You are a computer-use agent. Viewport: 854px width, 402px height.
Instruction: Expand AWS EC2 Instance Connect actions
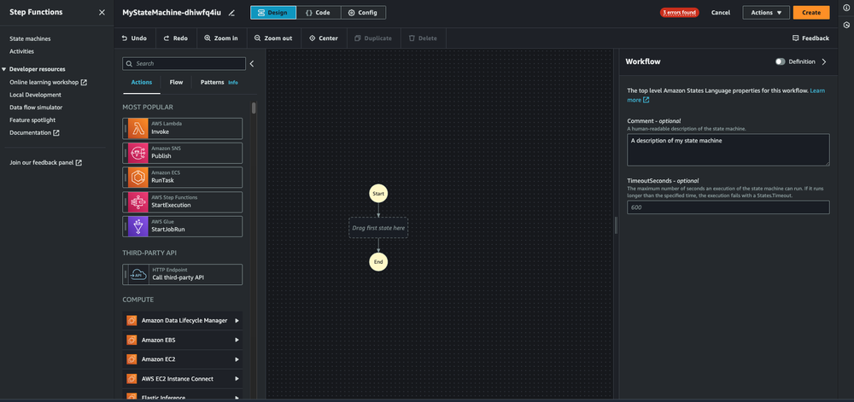coord(237,379)
